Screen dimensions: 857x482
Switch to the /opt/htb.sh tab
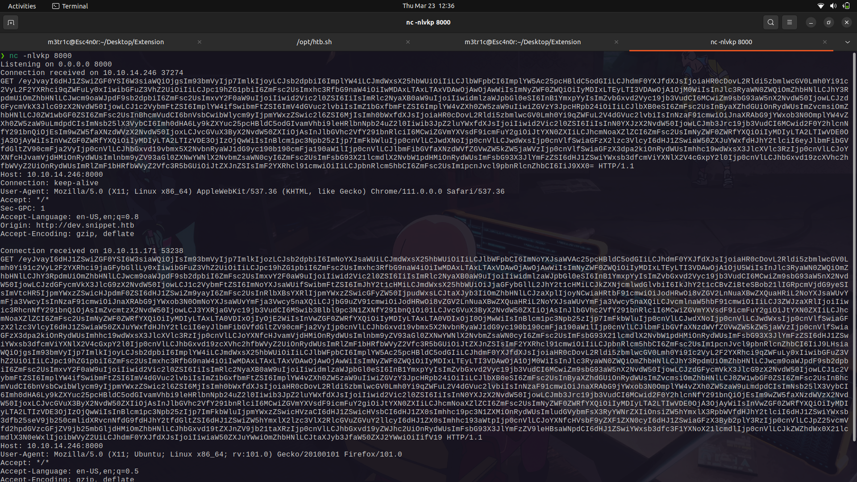coord(314,42)
